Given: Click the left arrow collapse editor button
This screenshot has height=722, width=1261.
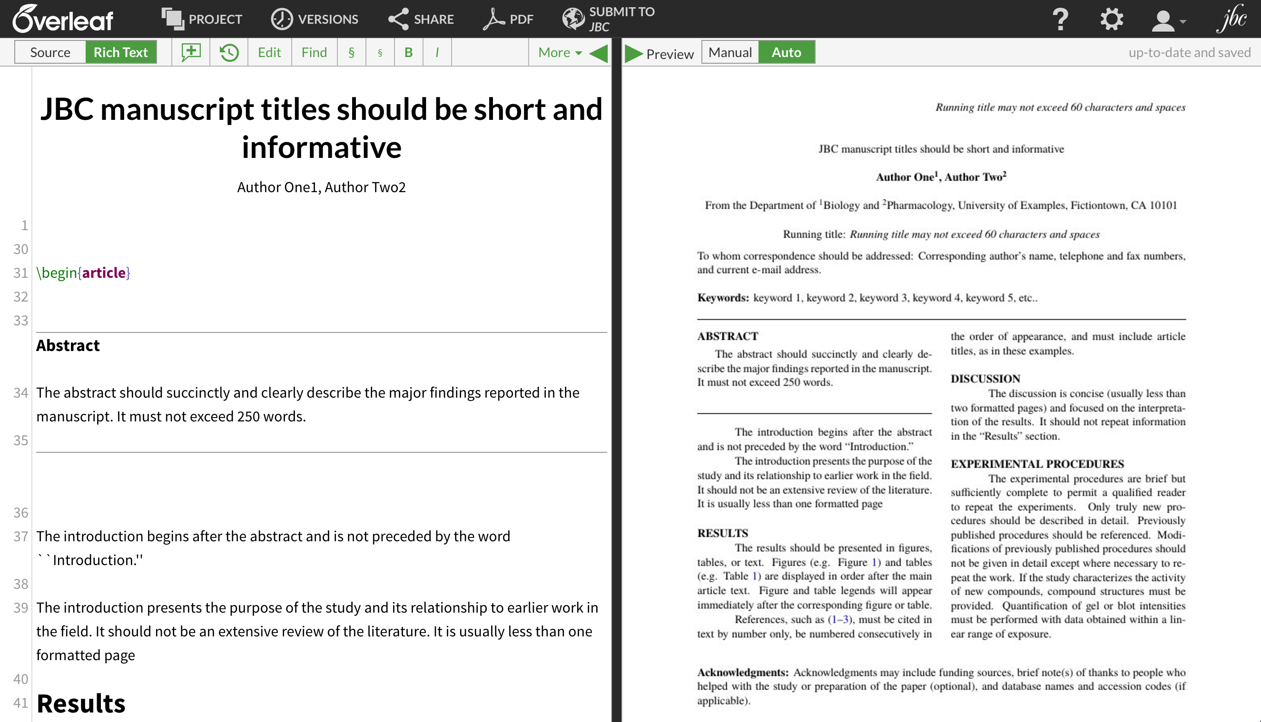Looking at the screenshot, I should click(600, 52).
